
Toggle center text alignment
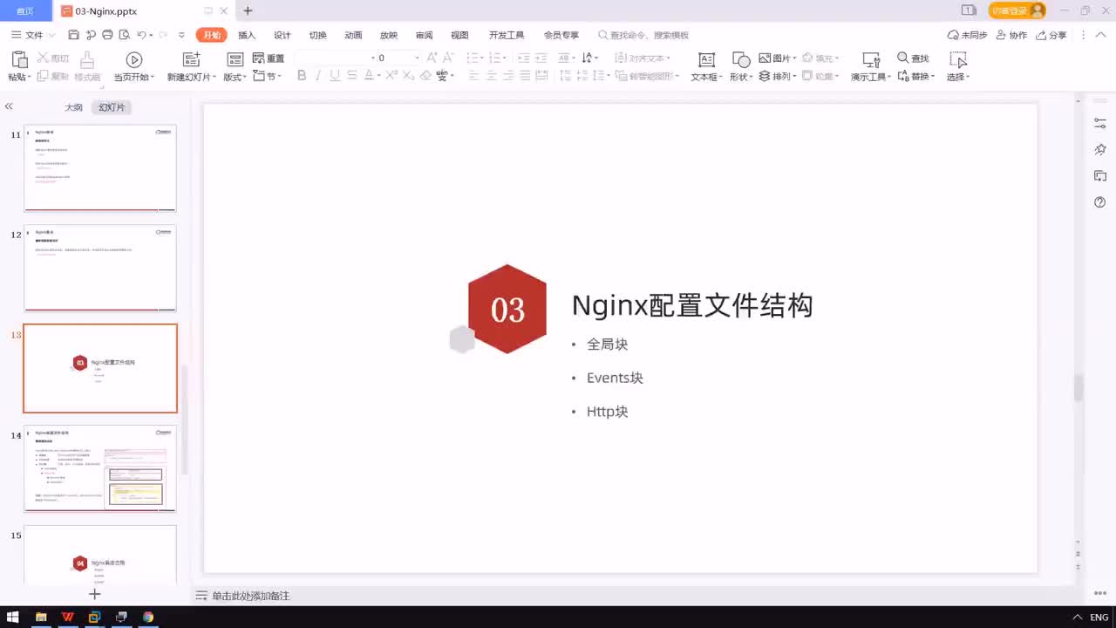coord(491,76)
